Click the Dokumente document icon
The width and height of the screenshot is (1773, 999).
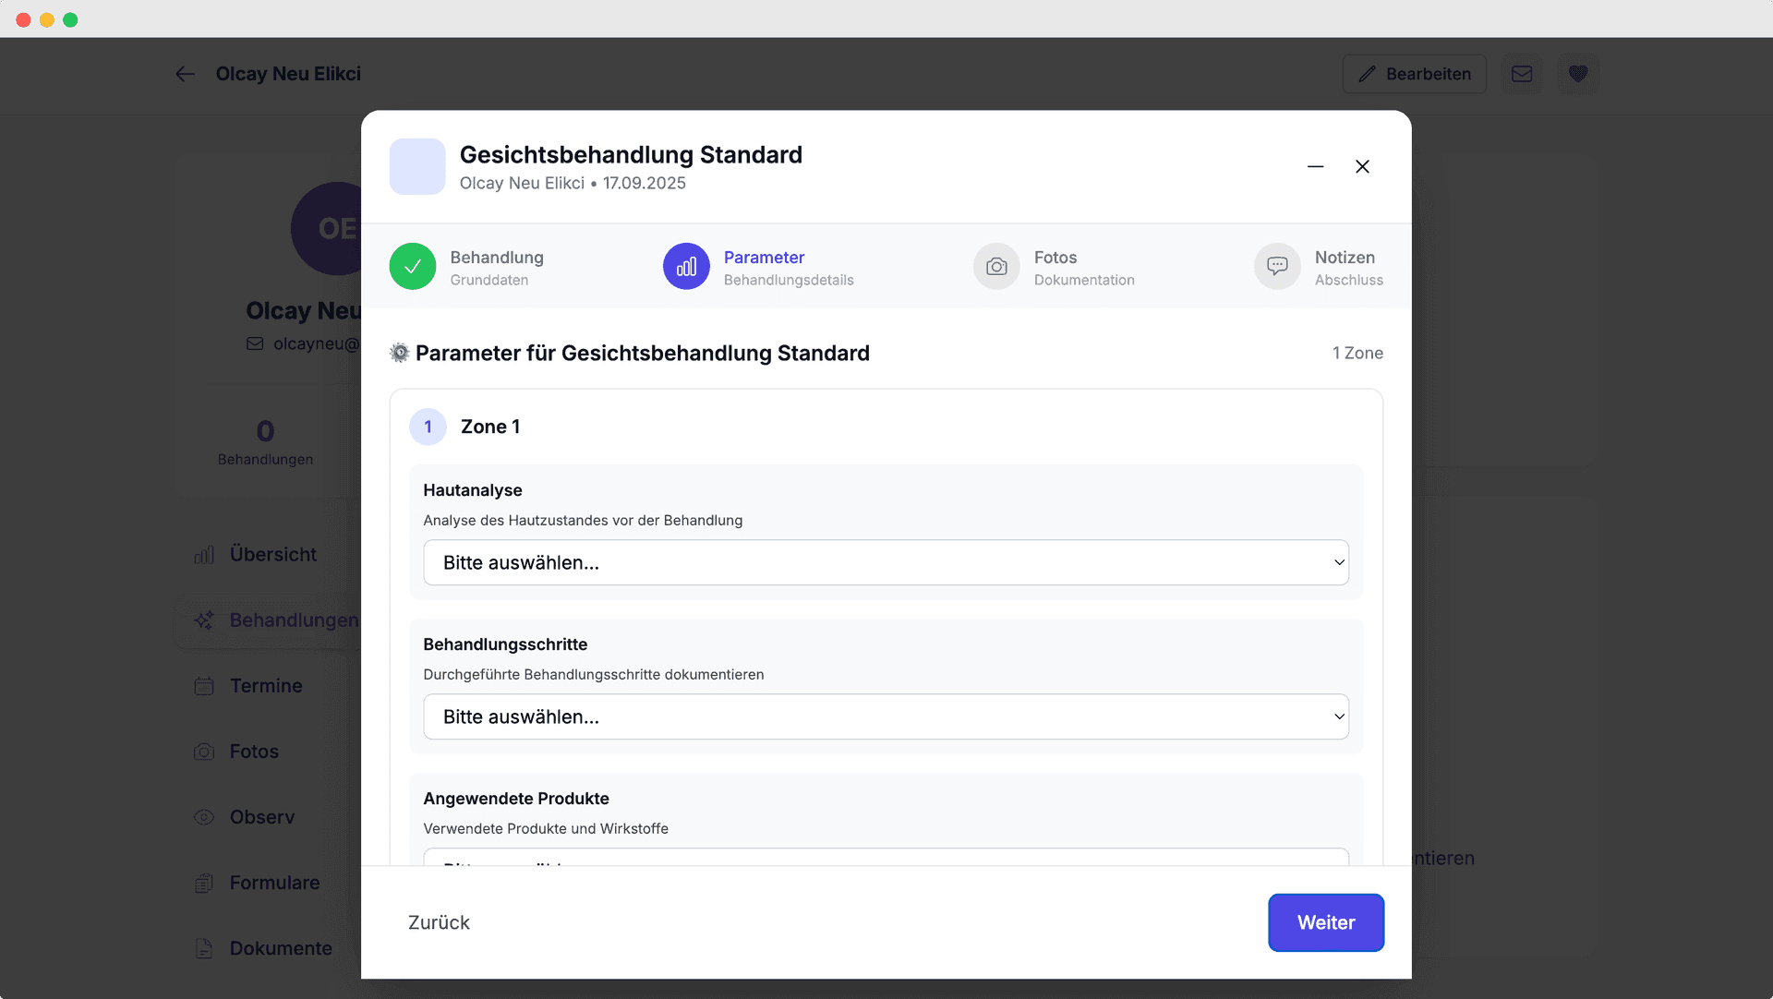[x=203, y=948]
